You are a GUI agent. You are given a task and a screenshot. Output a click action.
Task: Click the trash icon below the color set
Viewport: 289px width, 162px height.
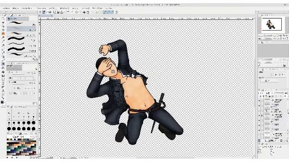(x=36, y=157)
